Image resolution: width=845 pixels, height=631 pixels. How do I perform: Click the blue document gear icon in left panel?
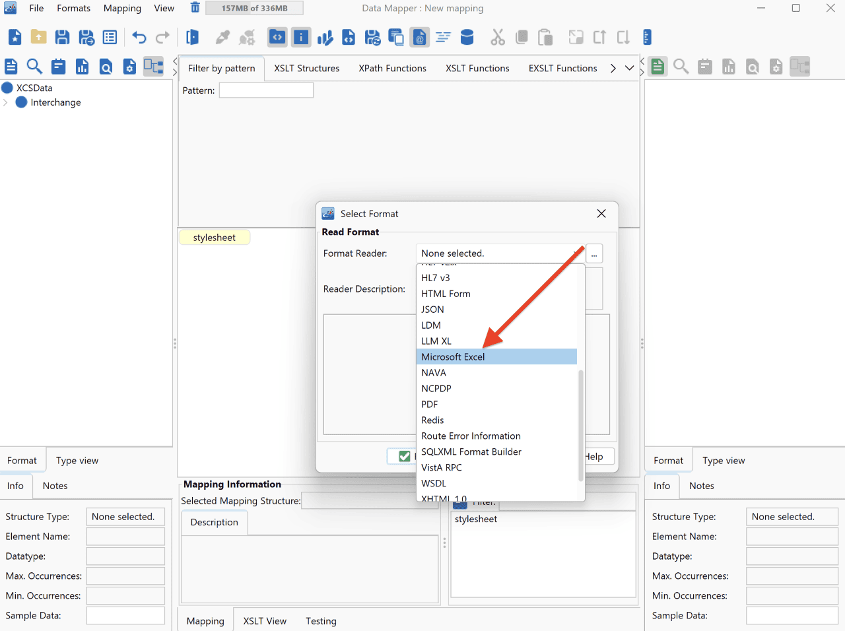pos(129,66)
